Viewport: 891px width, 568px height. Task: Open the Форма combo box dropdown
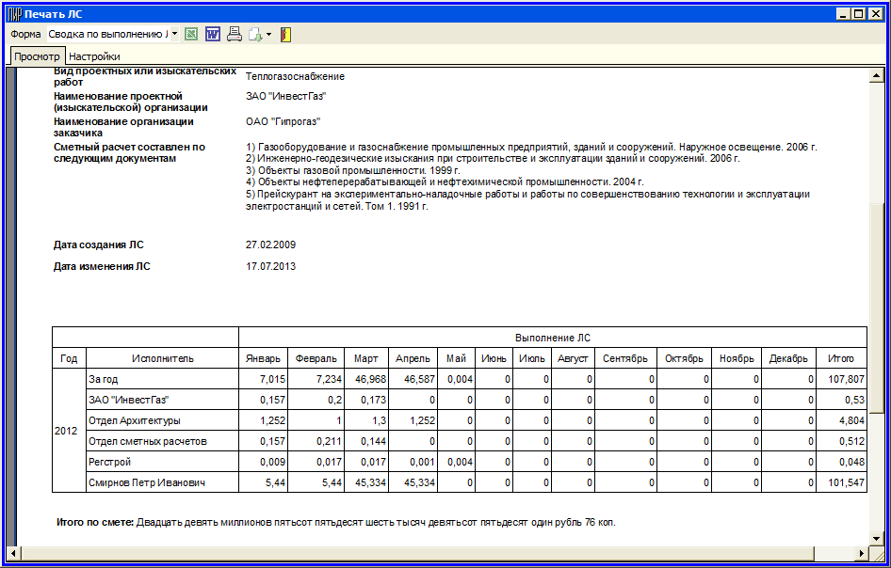point(174,34)
